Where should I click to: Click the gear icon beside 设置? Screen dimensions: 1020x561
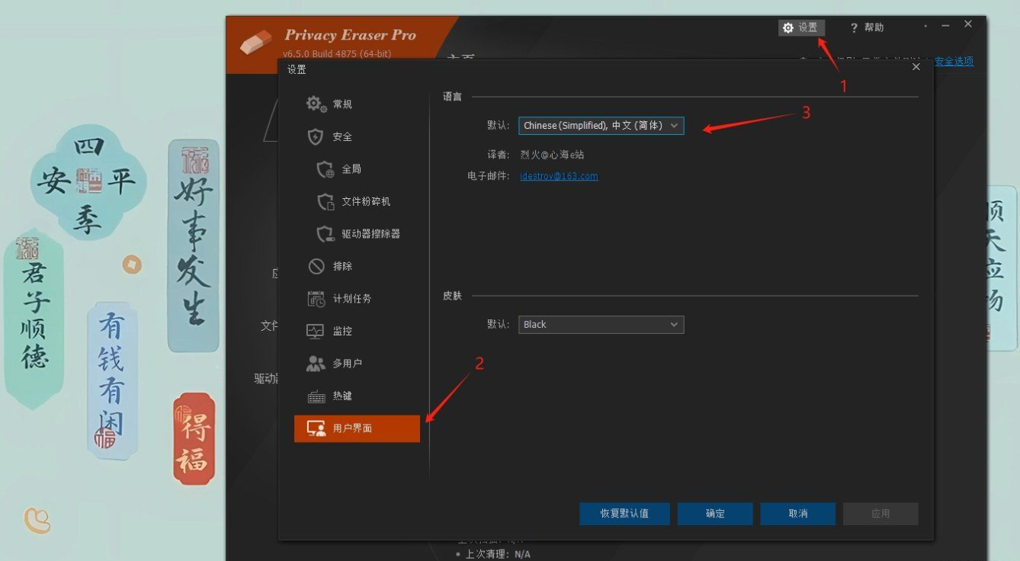click(788, 28)
